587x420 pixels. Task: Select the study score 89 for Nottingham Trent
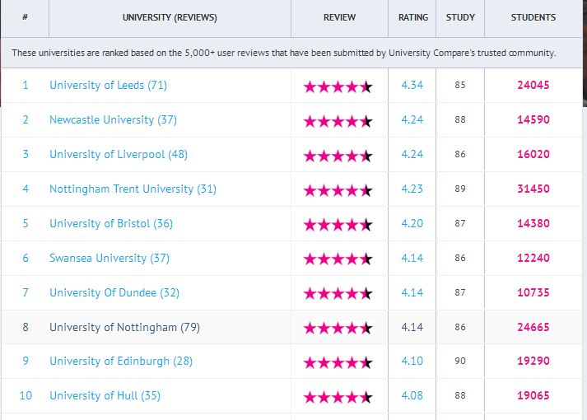[x=460, y=189]
